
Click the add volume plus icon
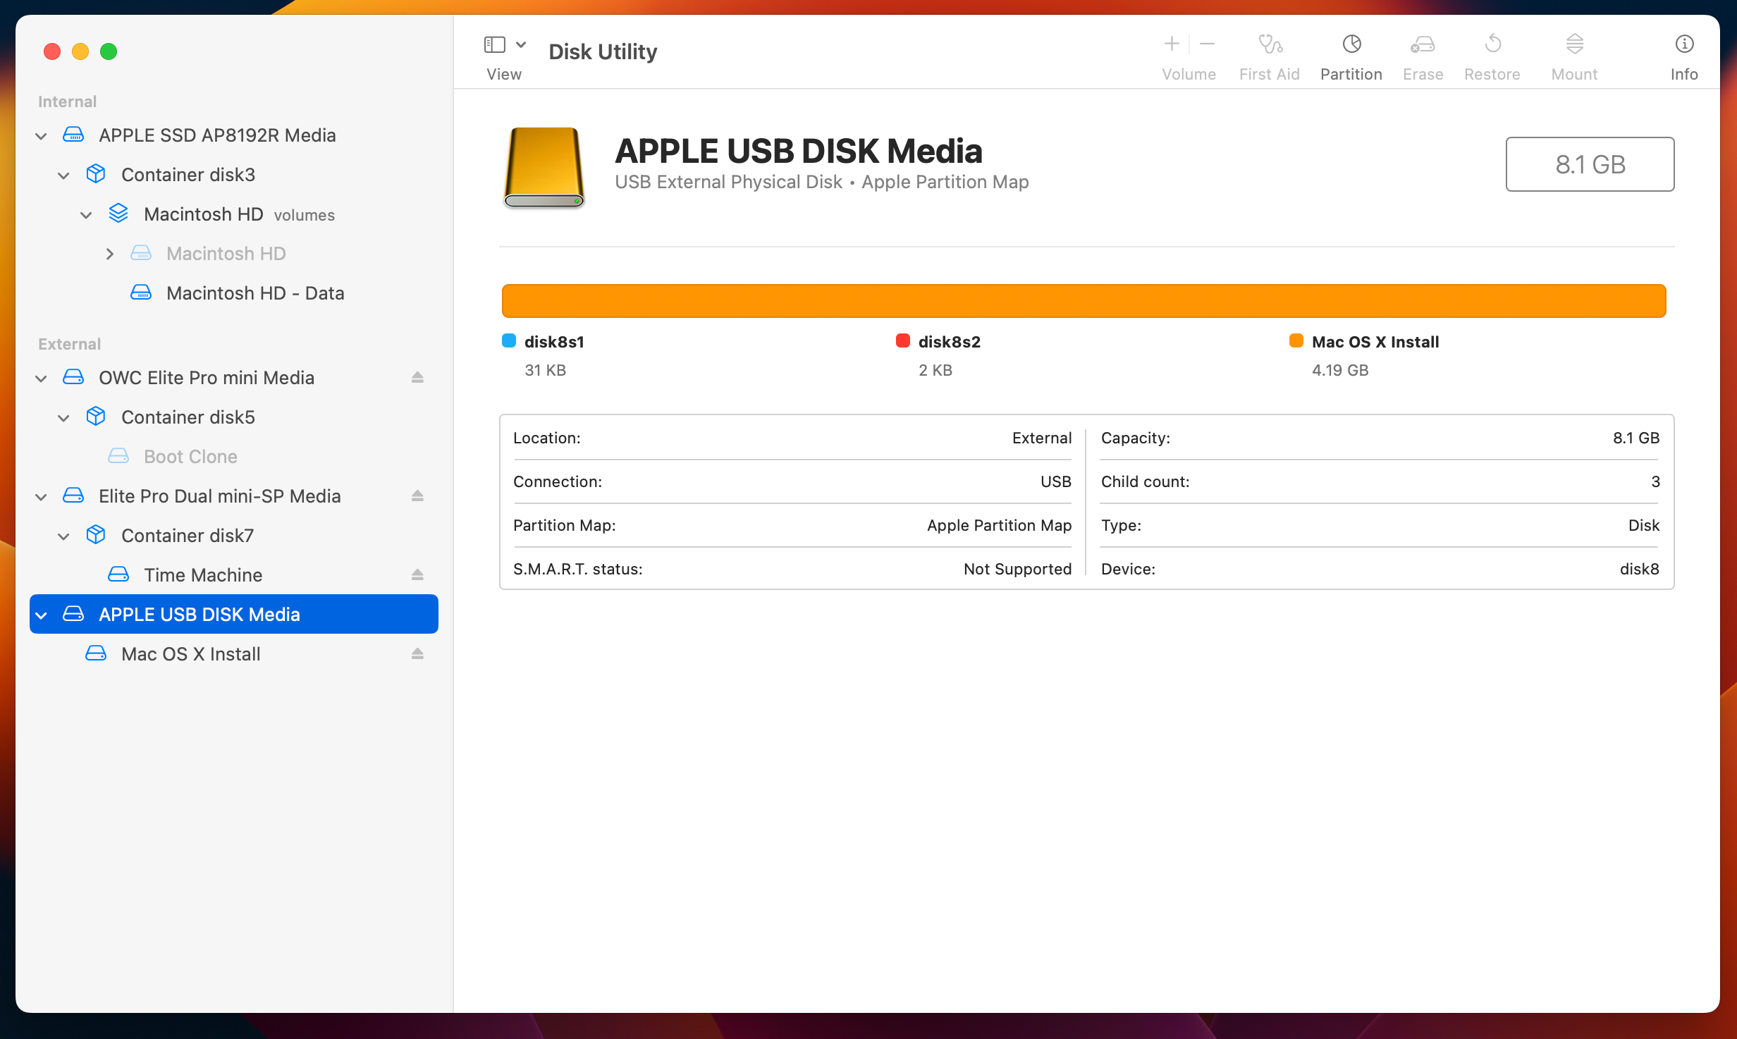coord(1172,44)
